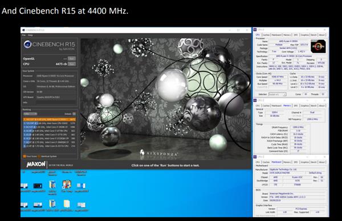Switch to CPU tab in Memory-tab CPU-Z window

pyautogui.click(x=258, y=106)
